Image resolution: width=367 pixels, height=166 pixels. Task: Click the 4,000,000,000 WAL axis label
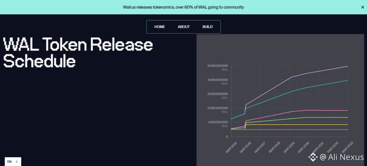(218, 82)
